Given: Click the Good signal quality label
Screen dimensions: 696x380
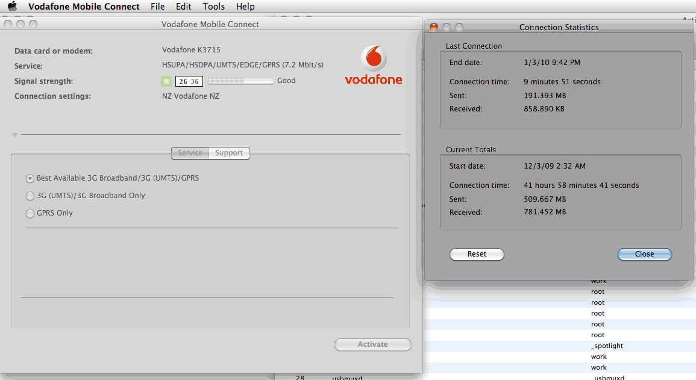Looking at the screenshot, I should click(x=286, y=81).
